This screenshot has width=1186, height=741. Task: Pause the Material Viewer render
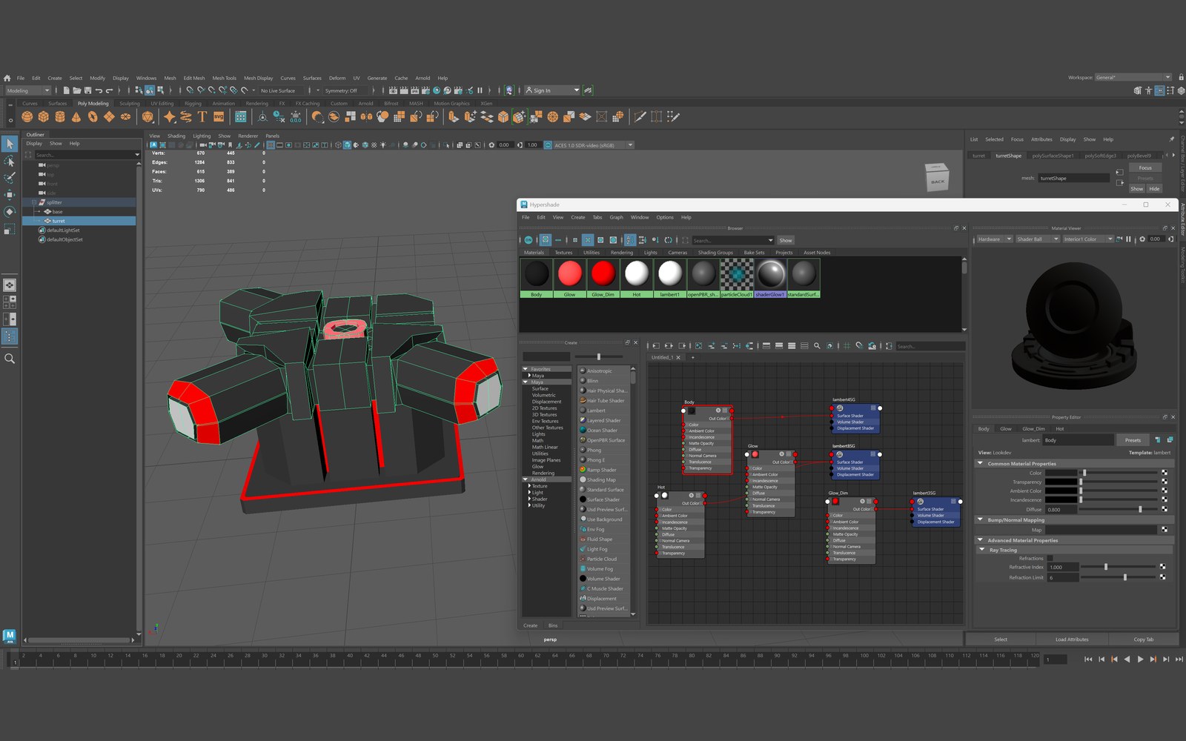pyautogui.click(x=1129, y=239)
